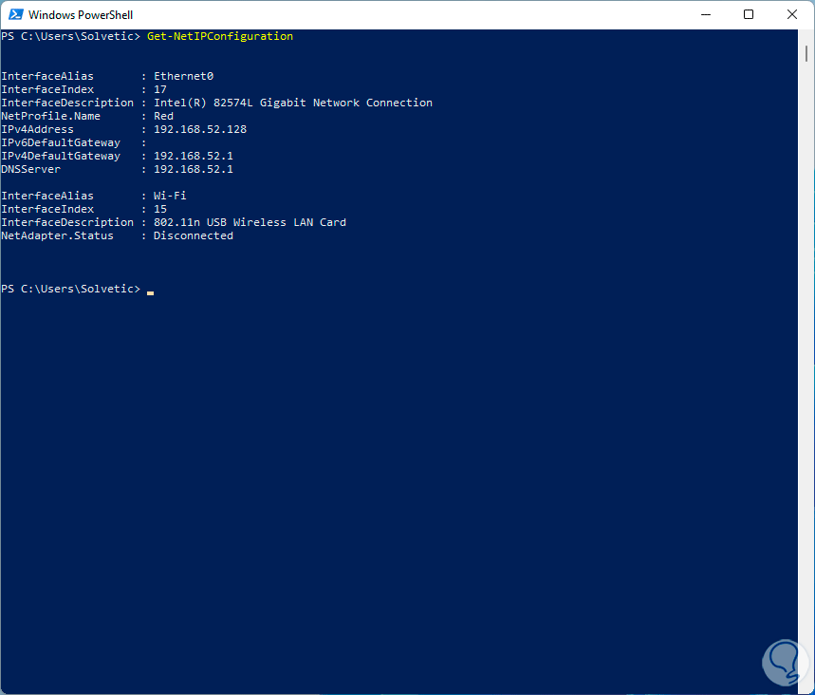815x695 pixels.
Task: Click the DNSServer address value
Action: coord(193,169)
